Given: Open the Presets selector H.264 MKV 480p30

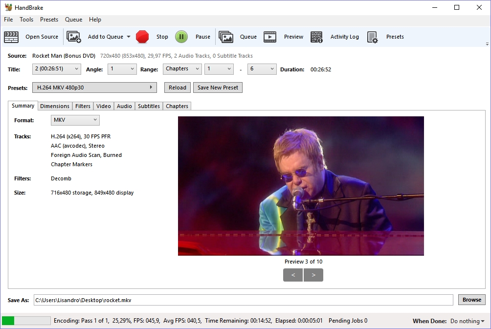Looking at the screenshot, I should tap(94, 88).
